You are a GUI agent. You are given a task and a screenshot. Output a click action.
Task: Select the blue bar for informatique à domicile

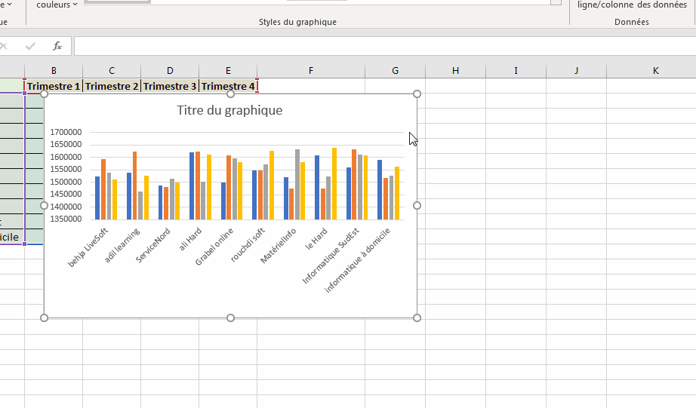click(380, 190)
